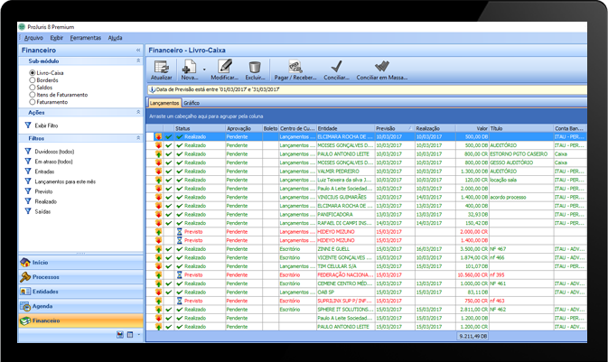Select the Faturamento radio button

[33, 102]
